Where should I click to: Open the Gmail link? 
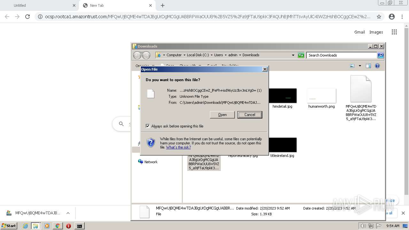click(359, 32)
